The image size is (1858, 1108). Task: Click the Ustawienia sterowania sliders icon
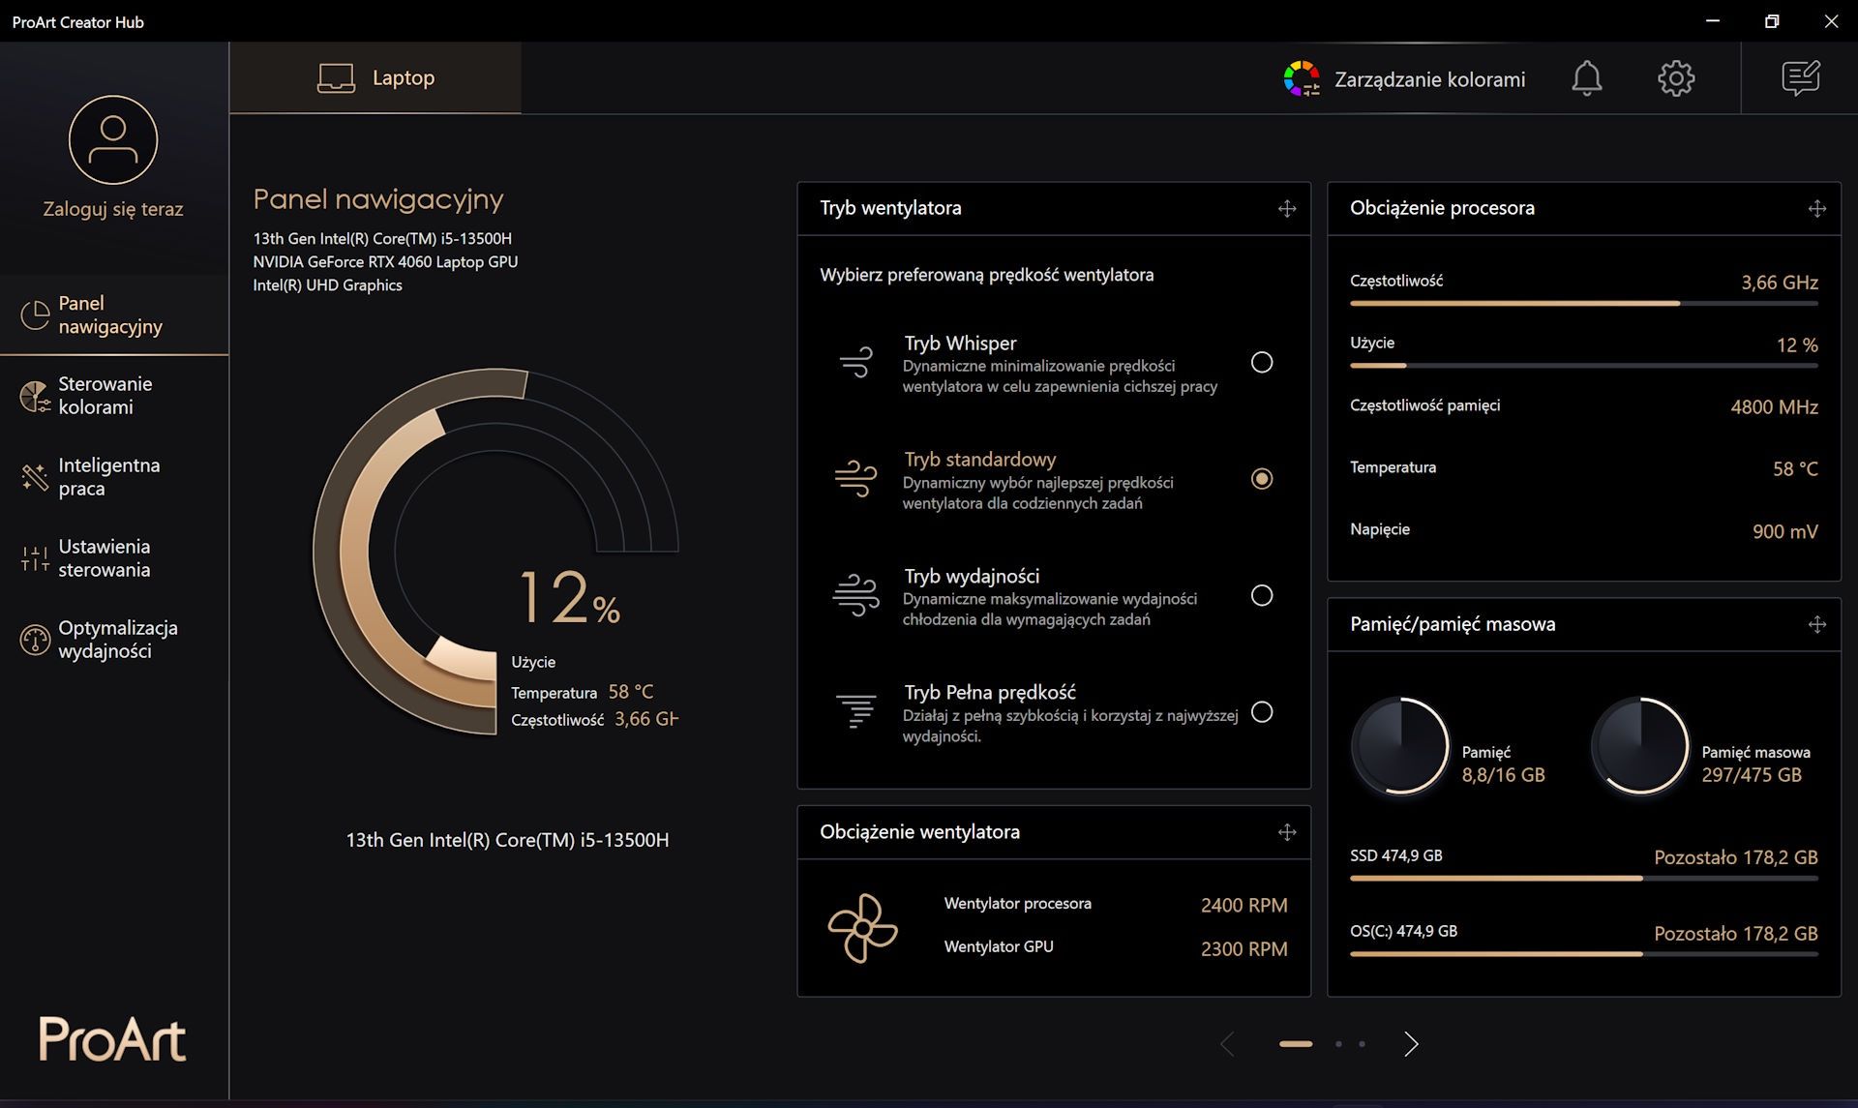[35, 558]
